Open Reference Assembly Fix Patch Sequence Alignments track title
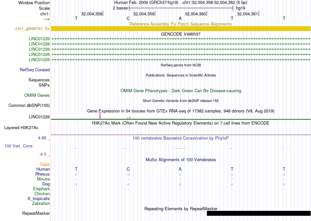Screen dimensions: 311x221 click(180, 24)
